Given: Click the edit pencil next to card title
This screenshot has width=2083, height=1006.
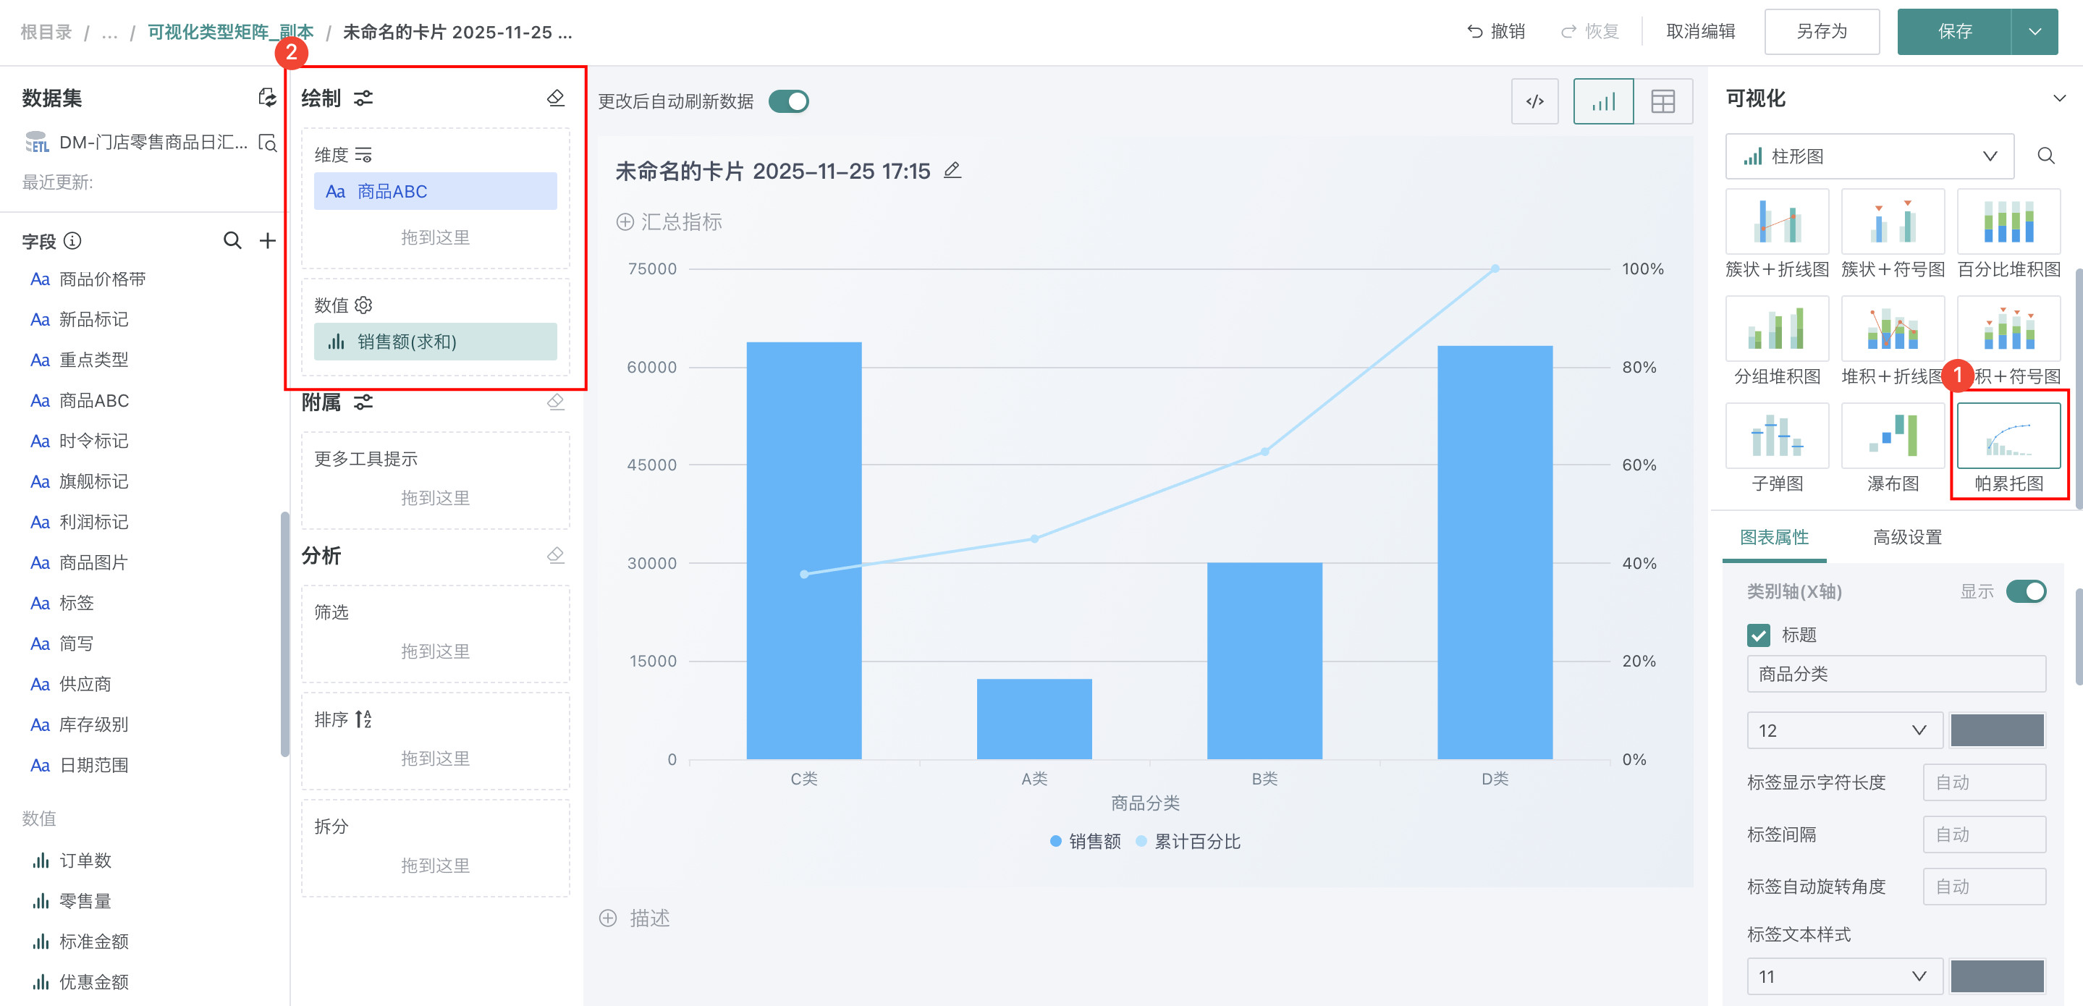Looking at the screenshot, I should pos(952,170).
